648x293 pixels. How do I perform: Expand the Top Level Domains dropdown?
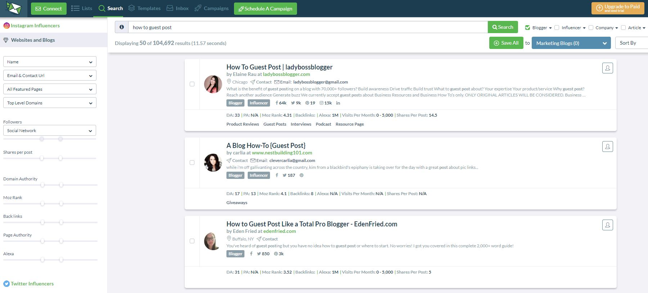[50, 103]
